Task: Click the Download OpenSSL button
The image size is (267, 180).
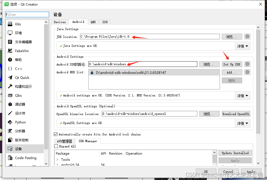Action: point(236,114)
